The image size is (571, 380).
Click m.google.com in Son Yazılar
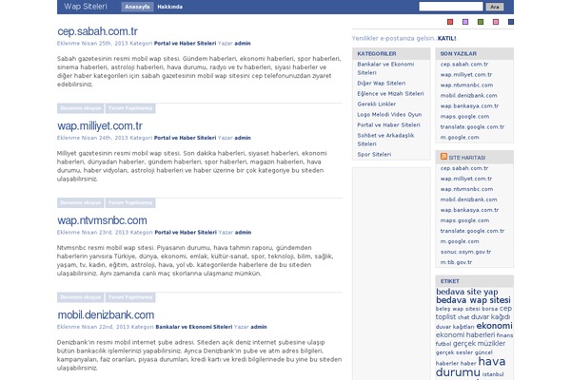tap(460, 138)
